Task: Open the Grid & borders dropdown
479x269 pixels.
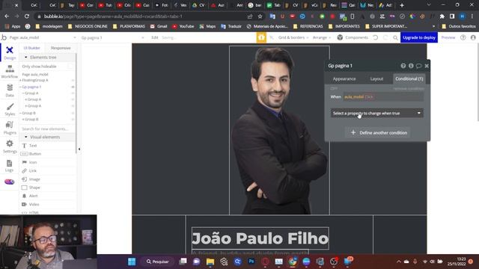Action: [293, 37]
